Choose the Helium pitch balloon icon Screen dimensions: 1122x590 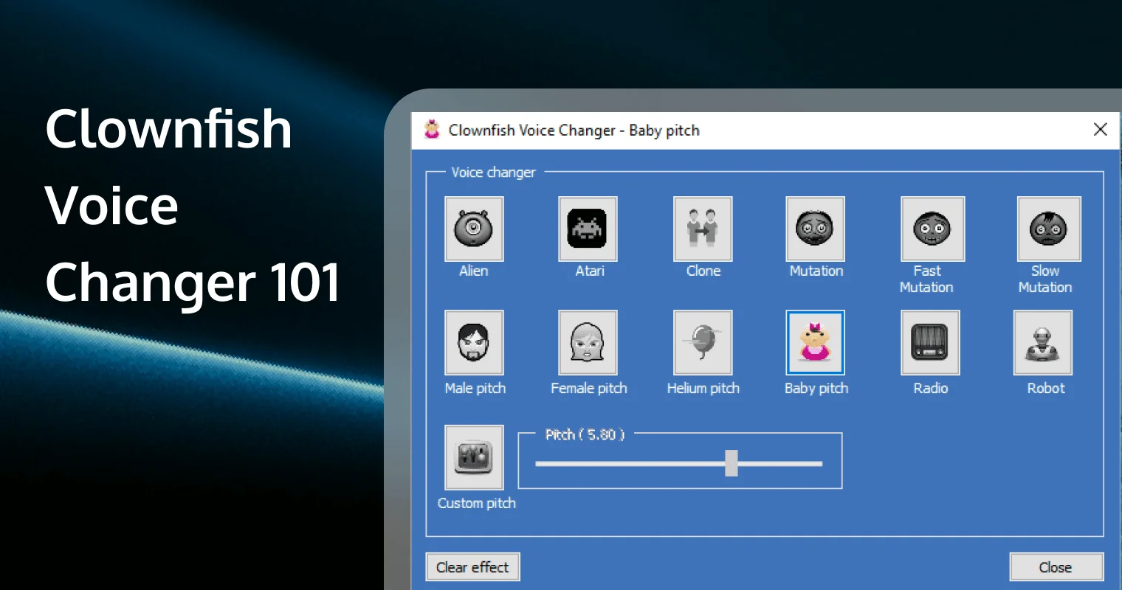click(x=703, y=343)
